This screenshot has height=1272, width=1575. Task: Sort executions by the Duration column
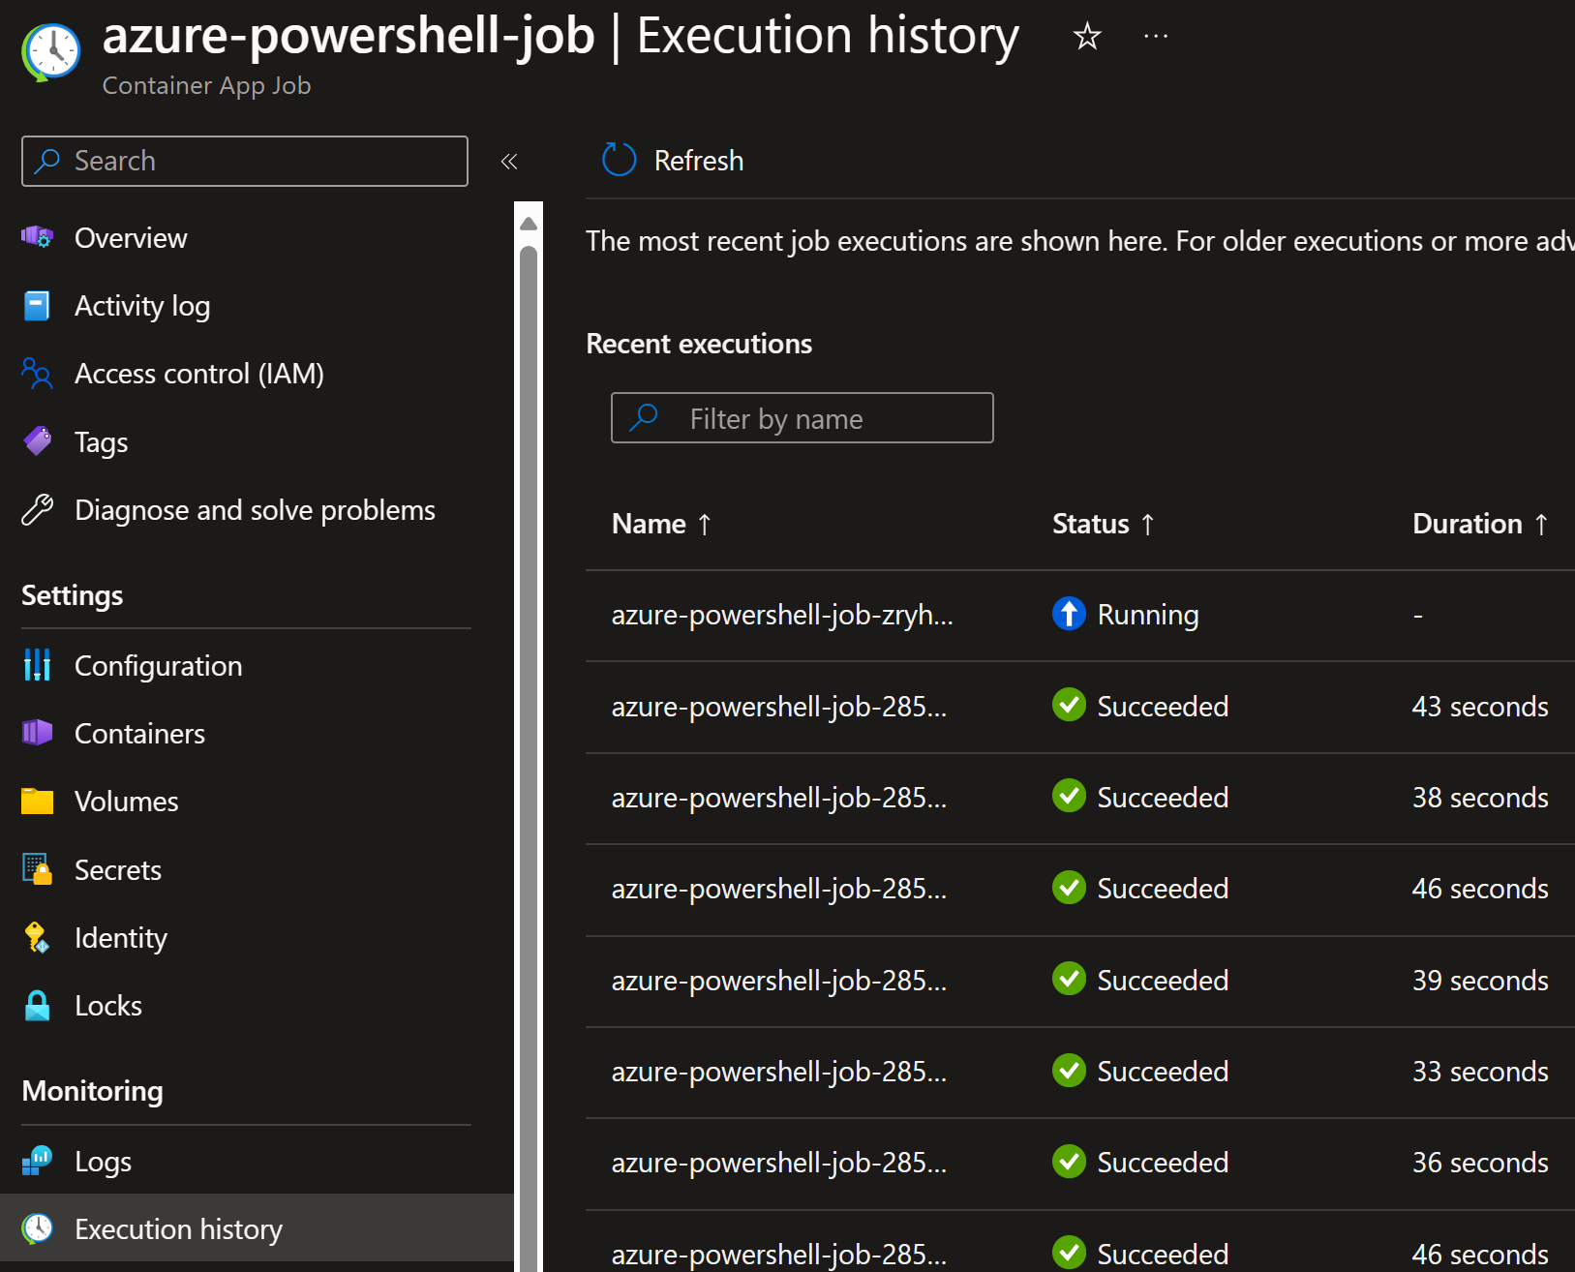coord(1480,524)
